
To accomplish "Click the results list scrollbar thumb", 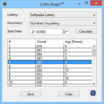I will pos(94,52).
